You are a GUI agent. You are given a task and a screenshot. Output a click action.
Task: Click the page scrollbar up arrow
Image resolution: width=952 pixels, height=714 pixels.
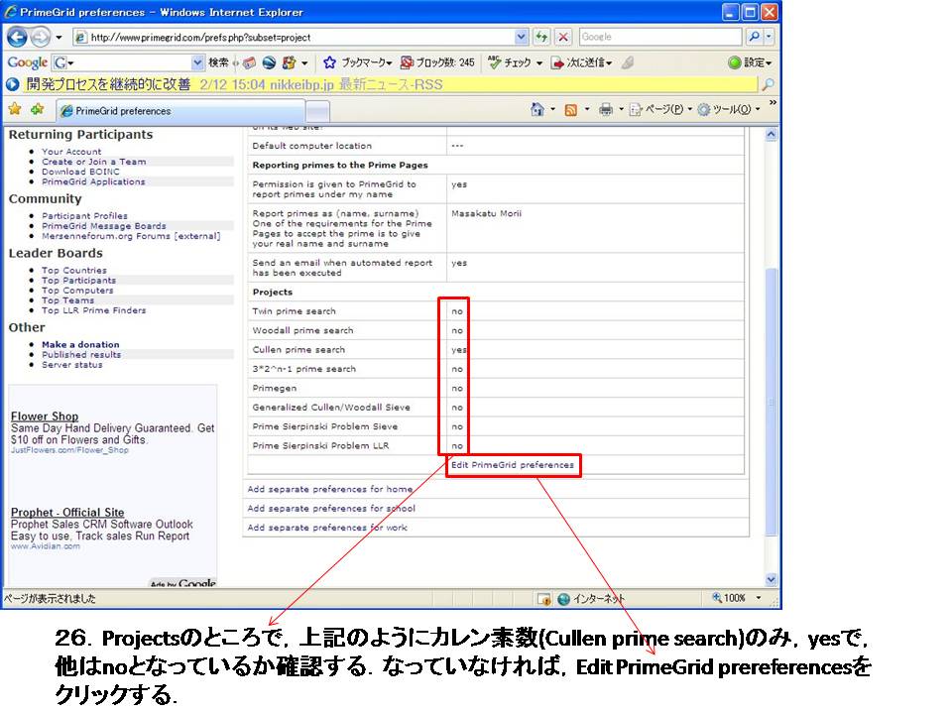coord(772,134)
